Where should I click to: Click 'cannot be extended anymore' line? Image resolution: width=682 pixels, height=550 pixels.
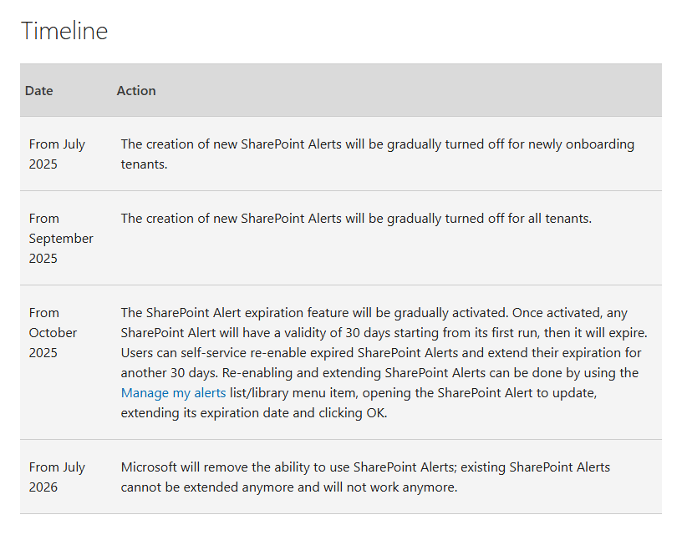[x=289, y=487]
